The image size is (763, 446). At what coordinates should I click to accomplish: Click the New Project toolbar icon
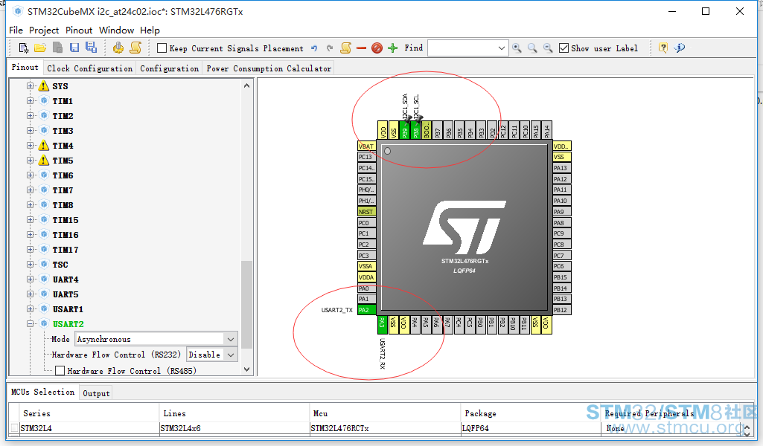pos(23,48)
